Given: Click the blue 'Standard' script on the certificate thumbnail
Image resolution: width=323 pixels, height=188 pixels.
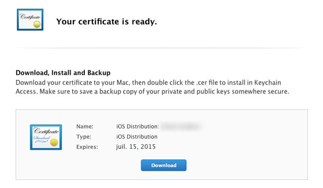Looking at the screenshot, I should point(41,138).
